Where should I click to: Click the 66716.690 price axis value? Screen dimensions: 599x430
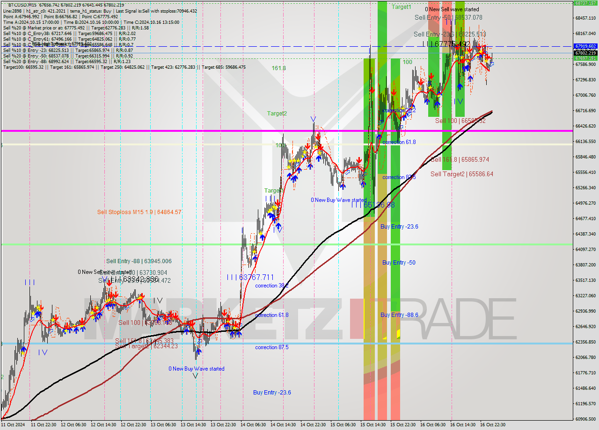pyautogui.click(x=585, y=110)
